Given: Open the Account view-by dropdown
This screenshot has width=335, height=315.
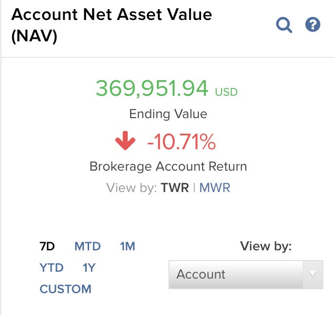Looking at the screenshot, I should tap(246, 275).
